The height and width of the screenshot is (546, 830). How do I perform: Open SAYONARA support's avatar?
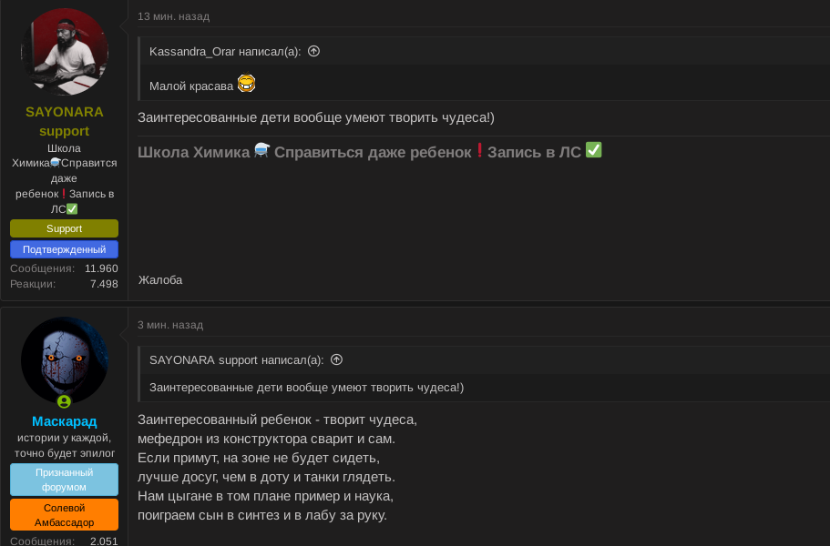[65, 52]
